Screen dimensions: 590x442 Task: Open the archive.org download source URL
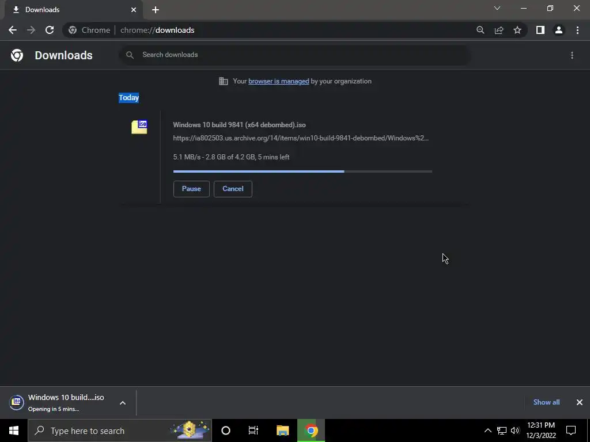[301, 138]
